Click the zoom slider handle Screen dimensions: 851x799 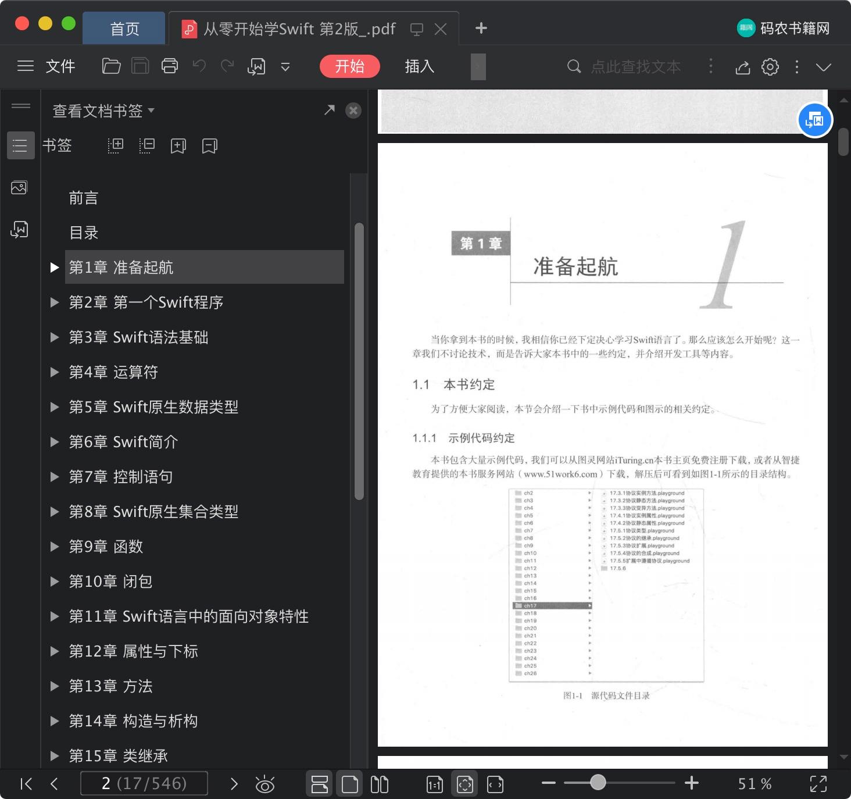pos(598,783)
